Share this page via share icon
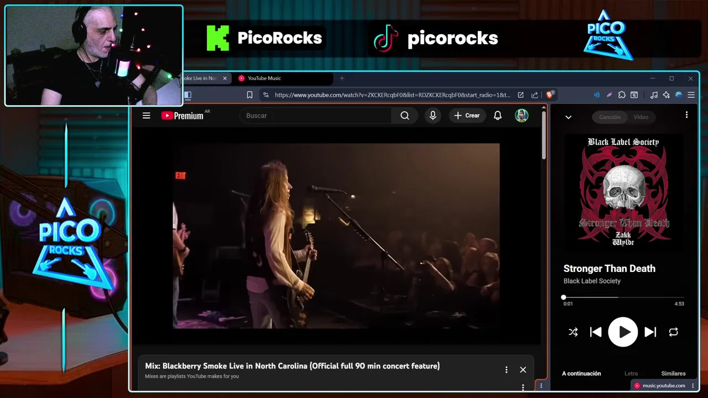Image resolution: width=708 pixels, height=398 pixels. (x=535, y=95)
